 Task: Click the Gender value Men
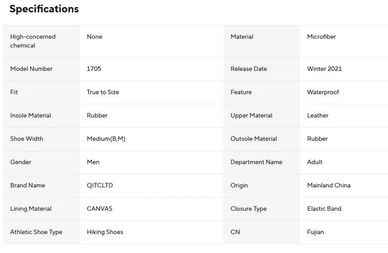pos(93,162)
